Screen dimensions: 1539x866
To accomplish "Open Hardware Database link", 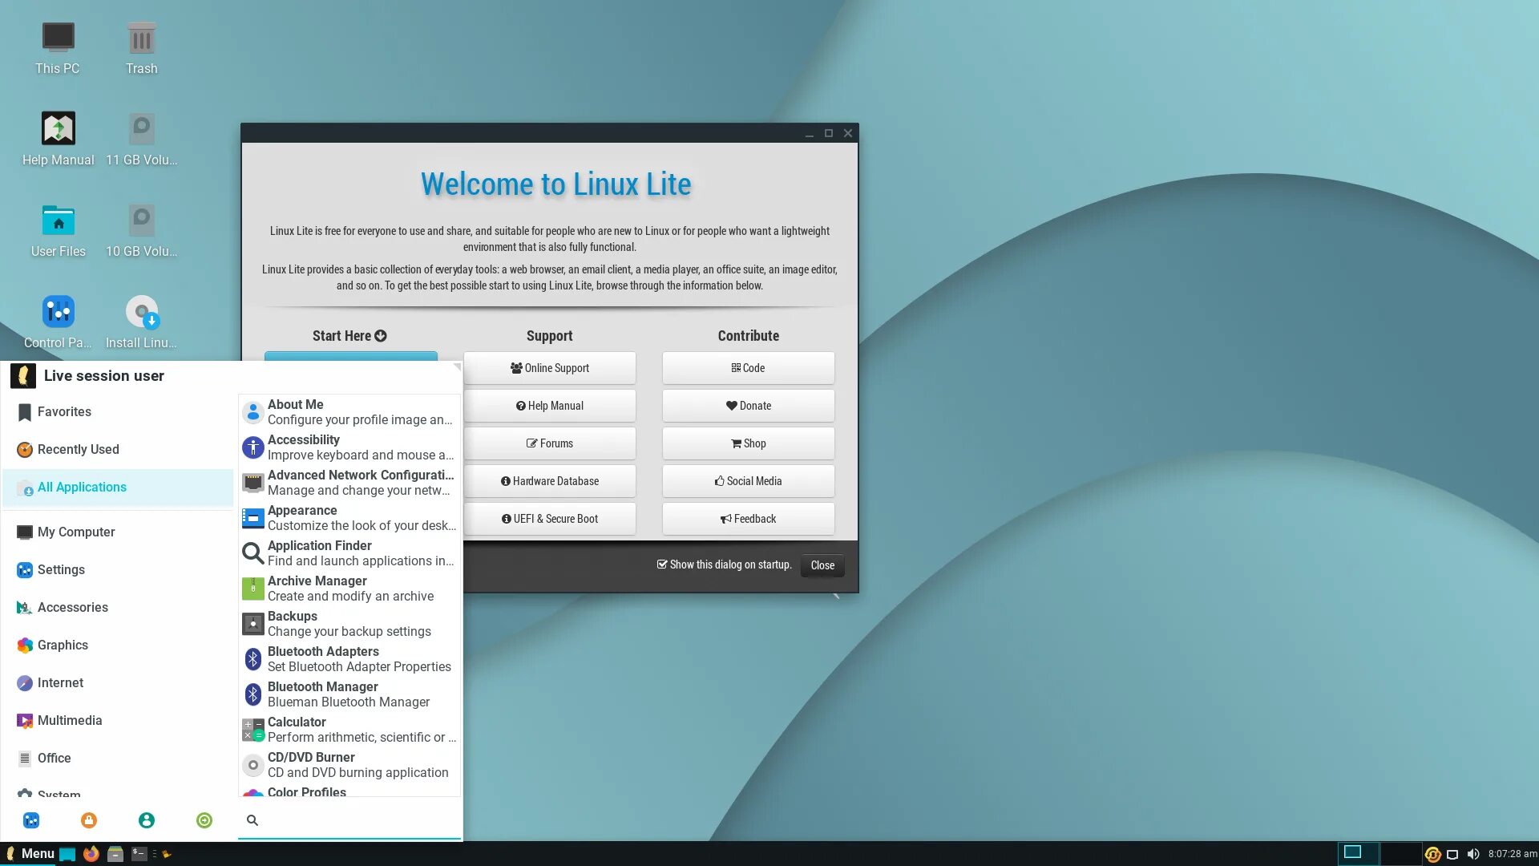I will [550, 480].
